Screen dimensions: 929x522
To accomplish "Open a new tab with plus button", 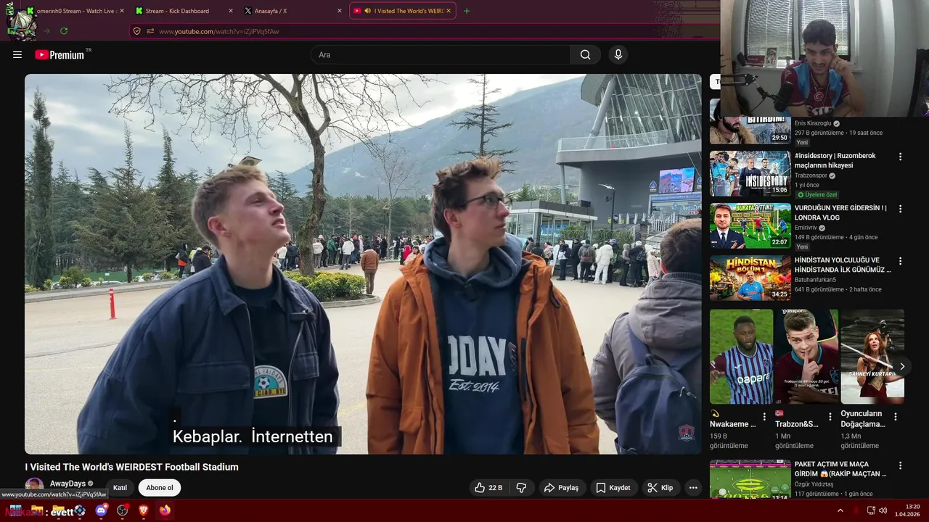I will click(x=466, y=11).
